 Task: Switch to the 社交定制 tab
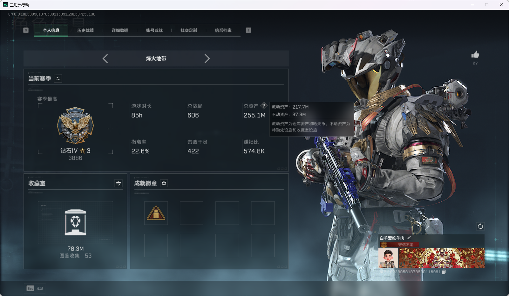(189, 30)
